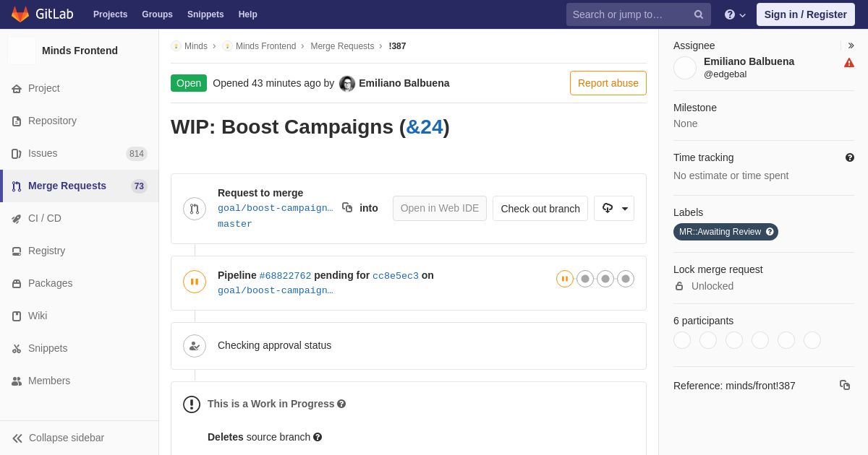Viewport: 868px width, 455px height.
Task: Collapse the left sidebar
Action: pyautogui.click(x=58, y=438)
